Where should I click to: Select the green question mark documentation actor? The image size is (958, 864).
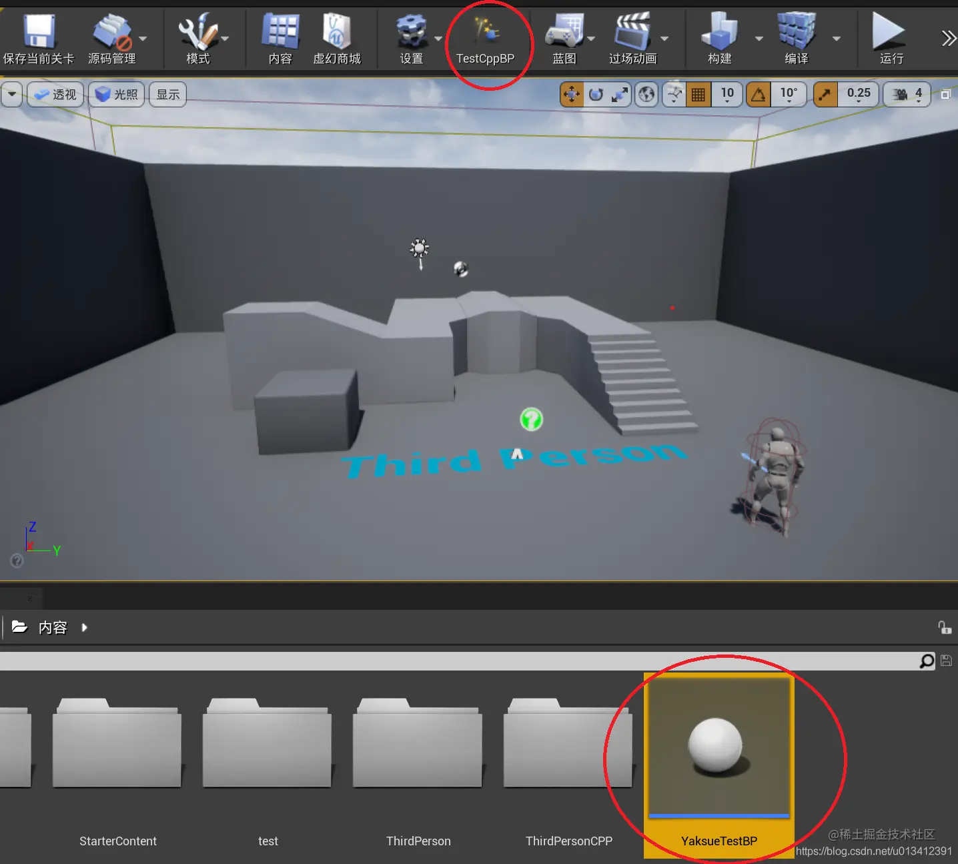pyautogui.click(x=532, y=419)
